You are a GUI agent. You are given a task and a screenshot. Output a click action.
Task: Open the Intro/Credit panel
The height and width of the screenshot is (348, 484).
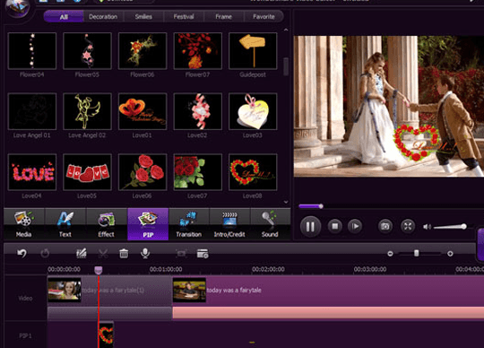(229, 224)
